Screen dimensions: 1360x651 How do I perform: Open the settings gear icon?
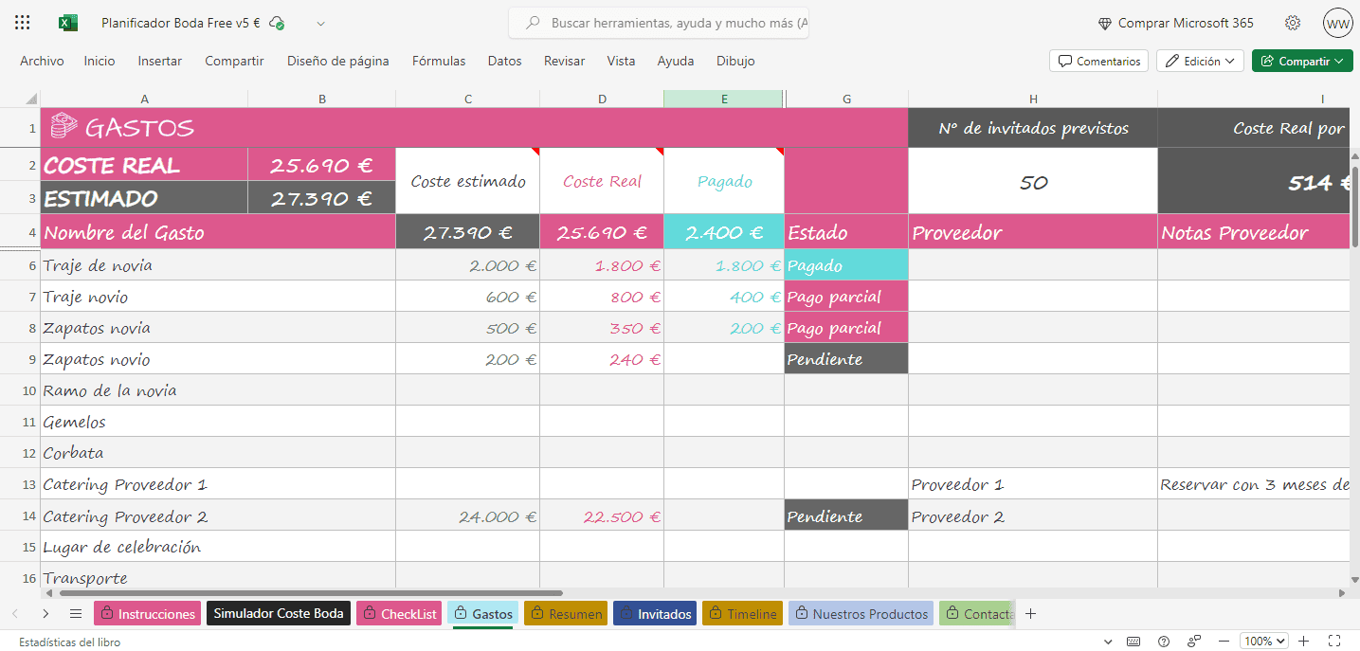[1293, 23]
